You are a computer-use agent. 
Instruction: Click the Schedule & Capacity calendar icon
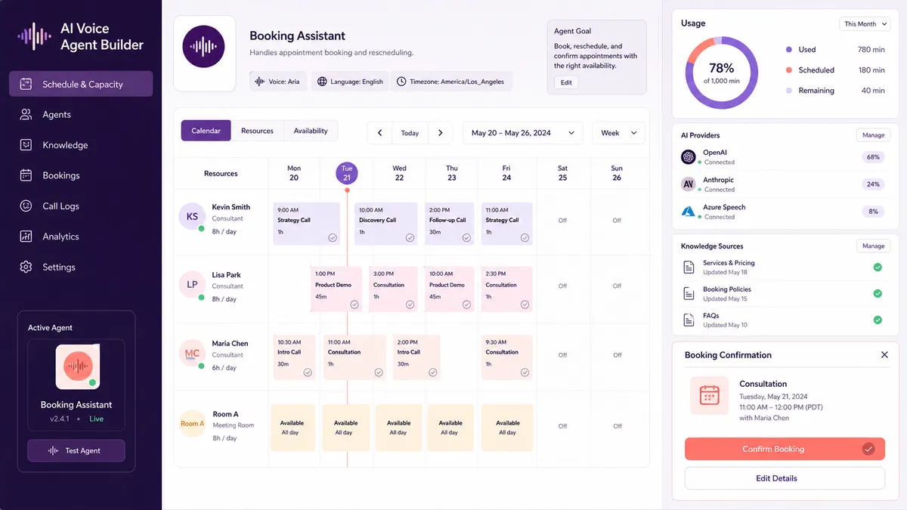[26, 84]
